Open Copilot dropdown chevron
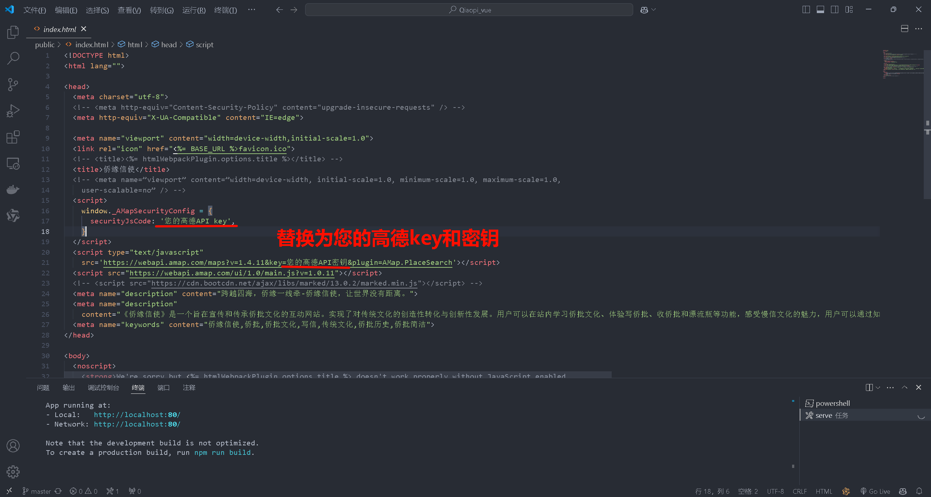This screenshot has width=931, height=497. coord(653,9)
